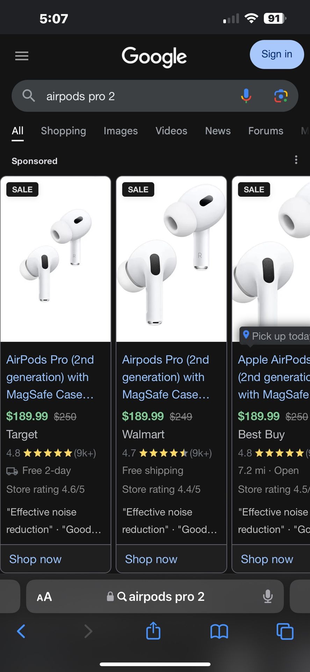This screenshot has height=672, width=310.
Task: Open the Walmart AirPods Pro listing title
Action: coord(166,377)
